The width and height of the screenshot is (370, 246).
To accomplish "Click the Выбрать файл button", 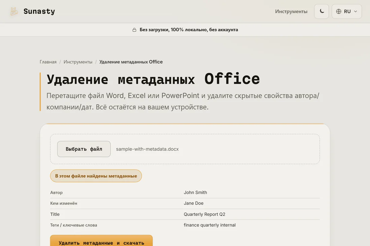I will click(84, 149).
